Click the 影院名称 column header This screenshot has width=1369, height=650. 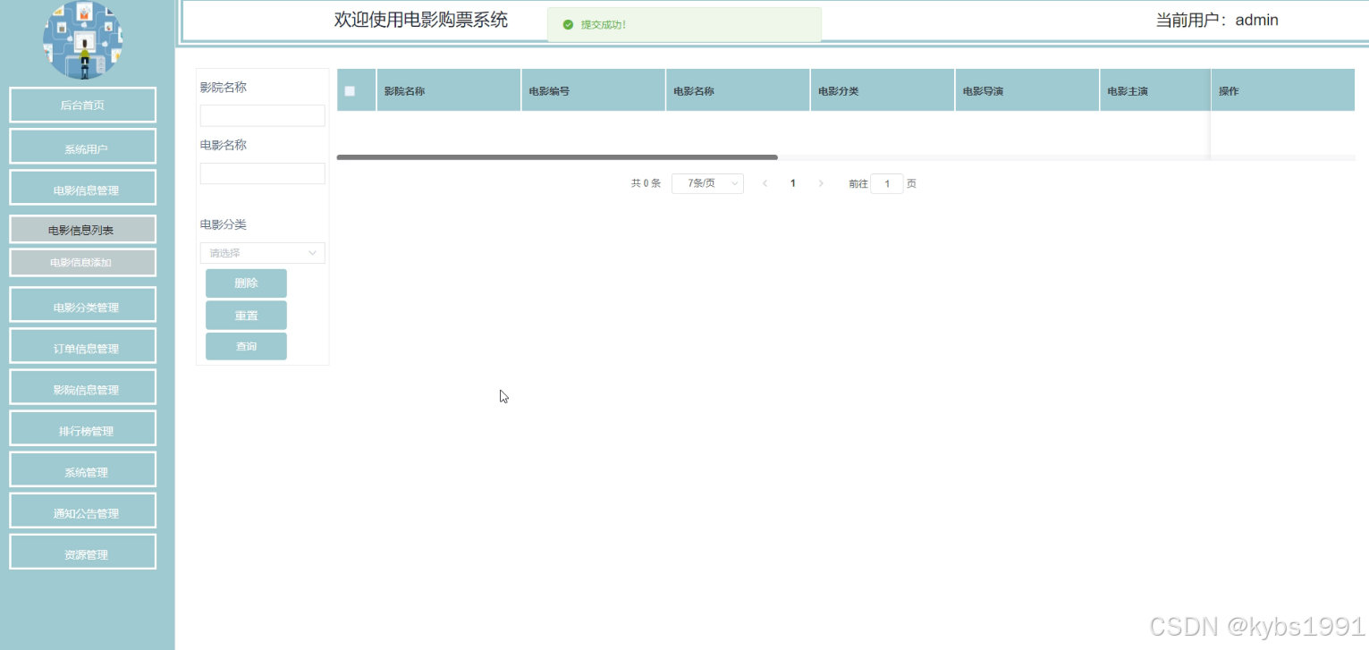(449, 90)
